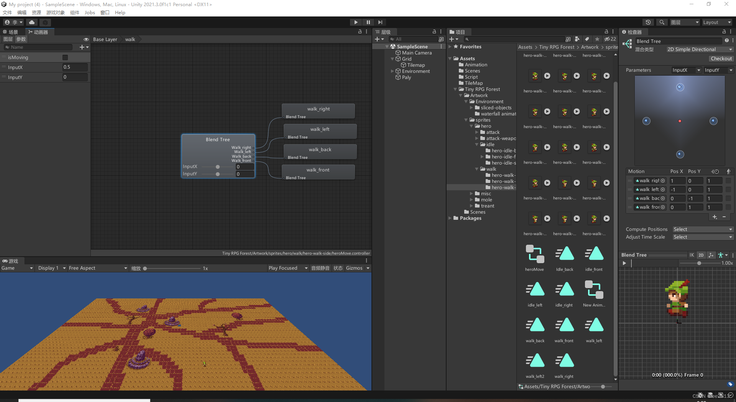Click the InputX parameter value field
The image size is (736, 402).
pyautogui.click(x=75, y=67)
